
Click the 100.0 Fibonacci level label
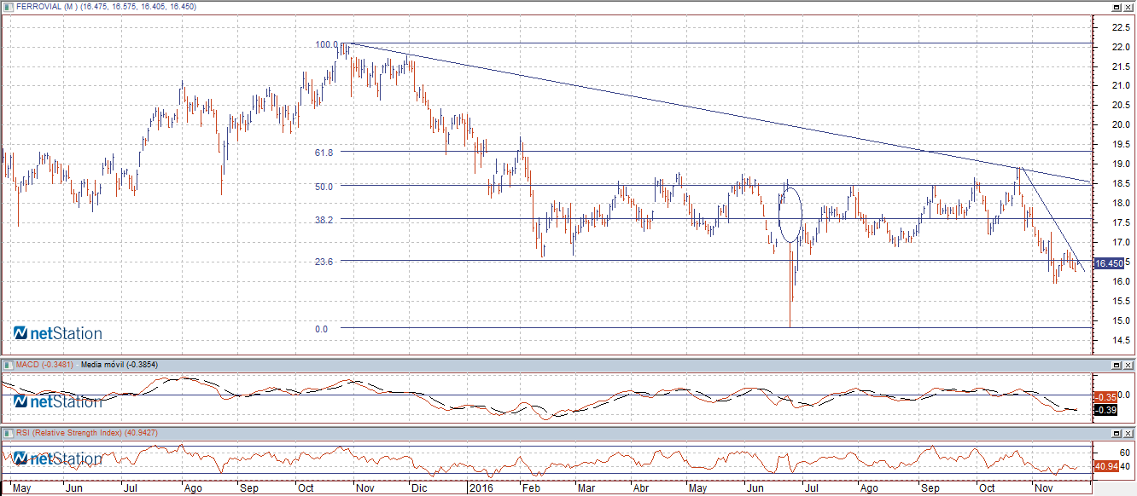click(326, 44)
